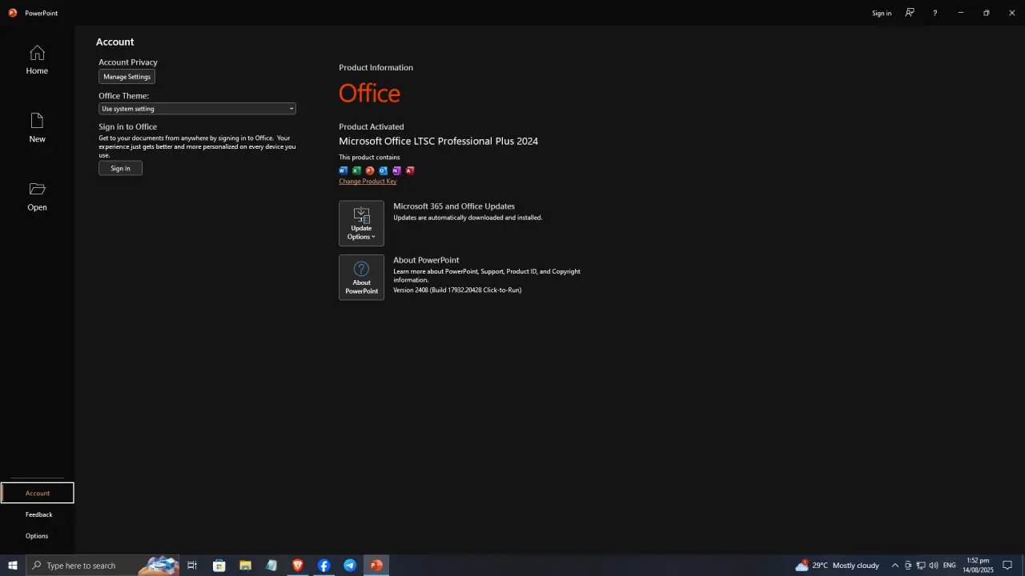The width and height of the screenshot is (1025, 576).
Task: Click the Excel icon under product contains
Action: 357,170
